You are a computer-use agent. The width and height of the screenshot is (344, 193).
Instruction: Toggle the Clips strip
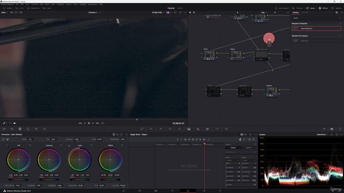pyautogui.click(x=47, y=8)
